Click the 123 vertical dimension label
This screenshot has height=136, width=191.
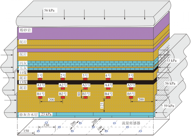point(102,106)
